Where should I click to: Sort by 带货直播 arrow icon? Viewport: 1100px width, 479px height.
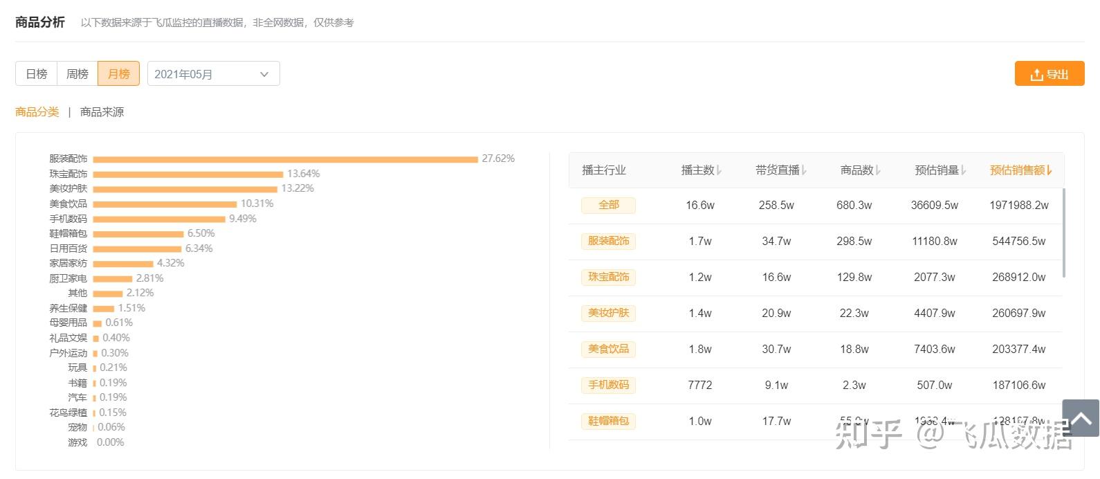(805, 170)
